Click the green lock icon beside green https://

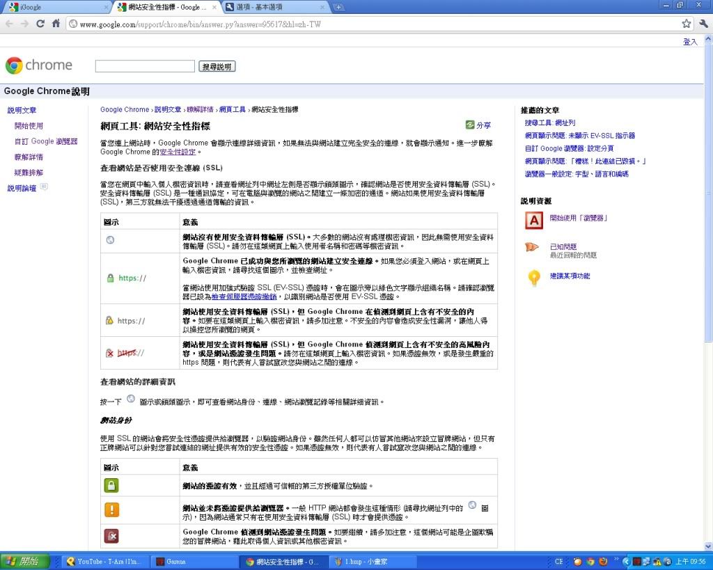[x=110, y=278]
